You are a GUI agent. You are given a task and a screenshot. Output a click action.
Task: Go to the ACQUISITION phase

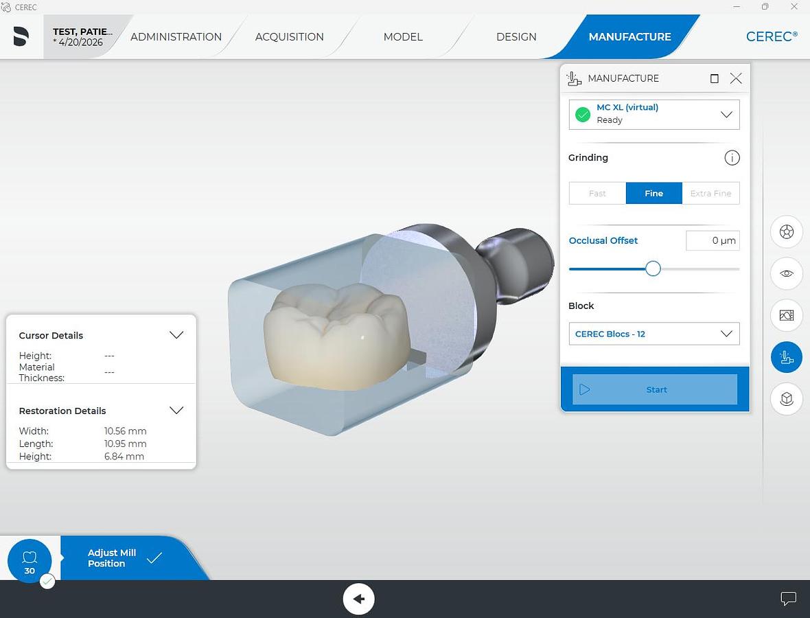tap(289, 36)
